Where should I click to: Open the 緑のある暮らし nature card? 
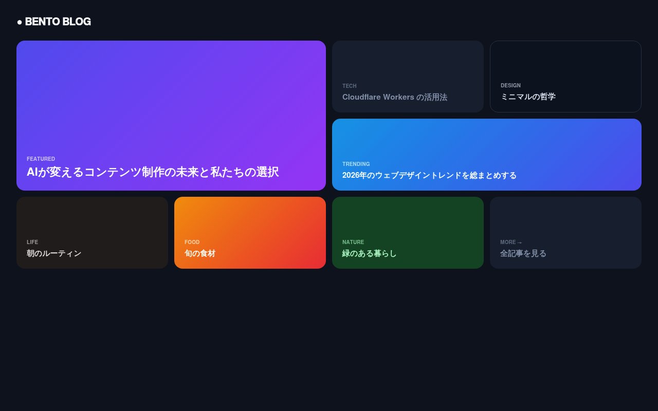pos(408,233)
